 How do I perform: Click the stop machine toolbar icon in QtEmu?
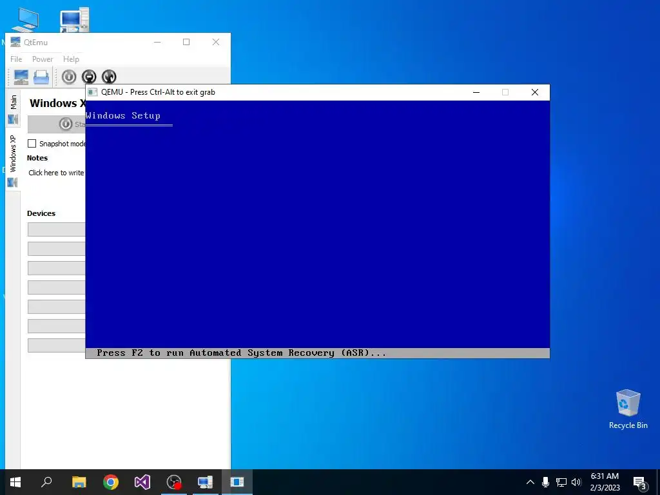click(x=89, y=77)
